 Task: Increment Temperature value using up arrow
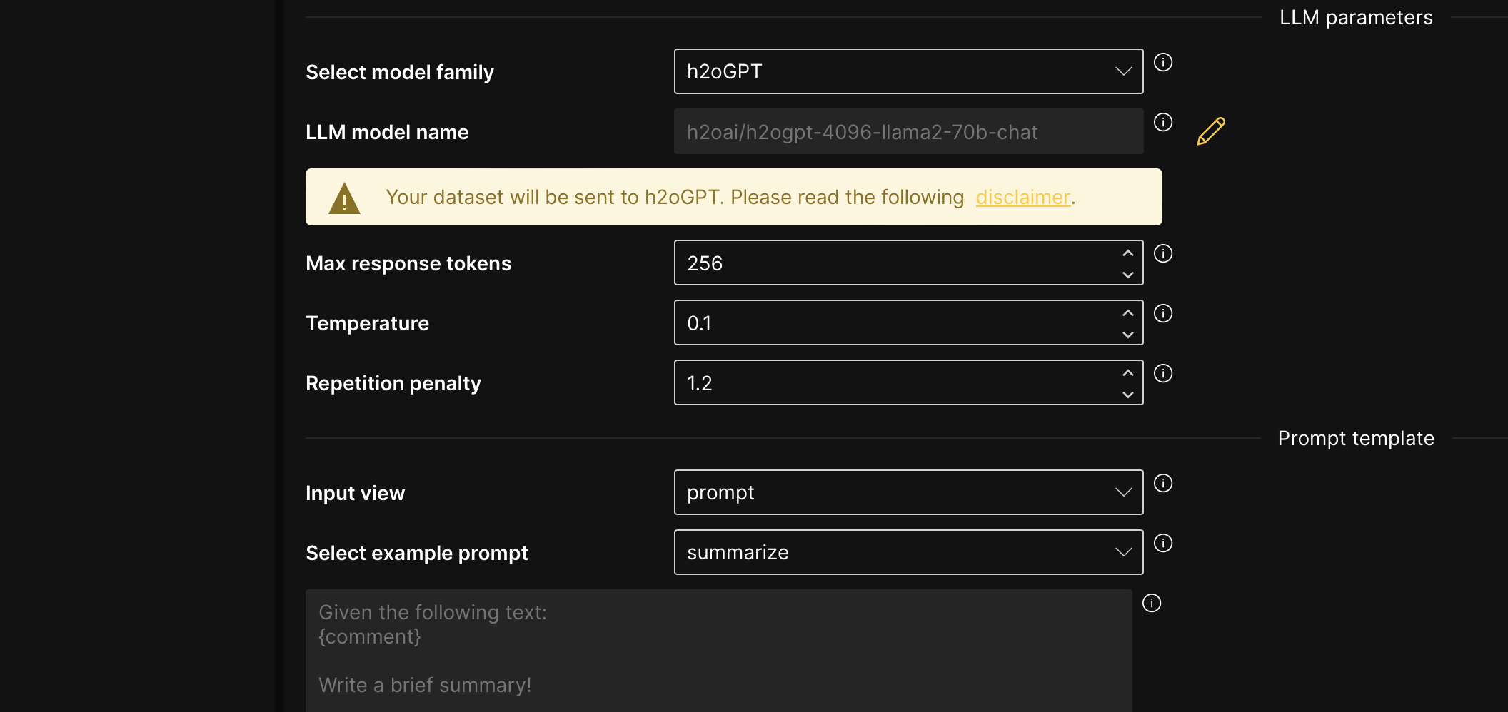tap(1127, 313)
